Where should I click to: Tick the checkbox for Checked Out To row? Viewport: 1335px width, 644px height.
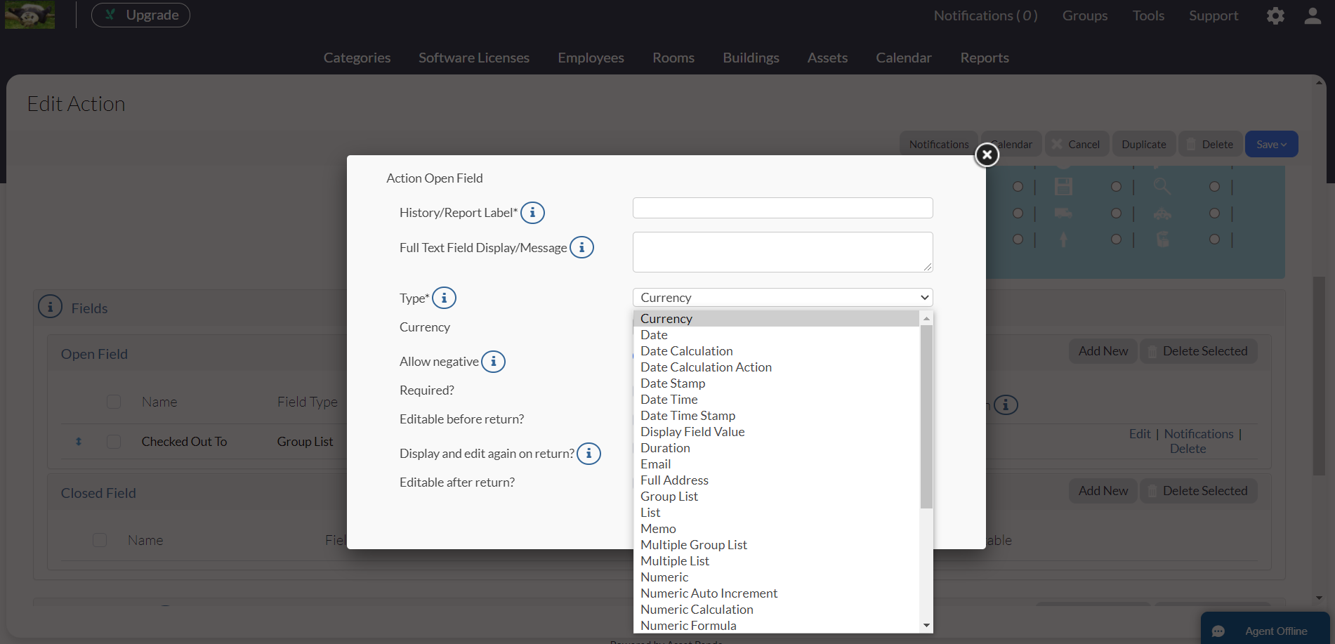tap(114, 442)
